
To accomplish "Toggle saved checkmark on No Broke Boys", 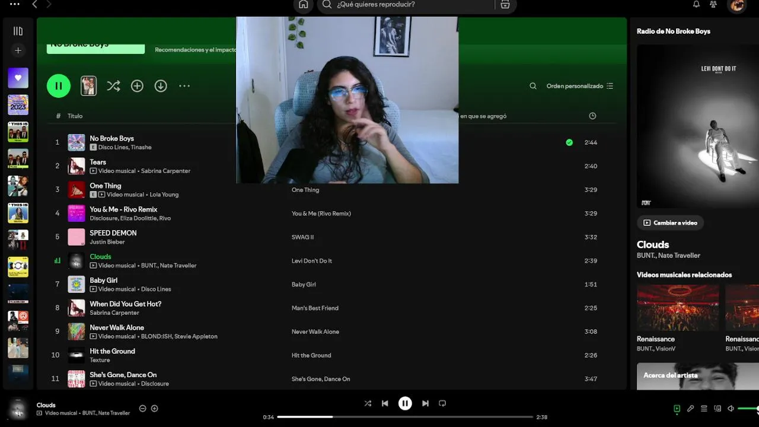I will coord(569,142).
